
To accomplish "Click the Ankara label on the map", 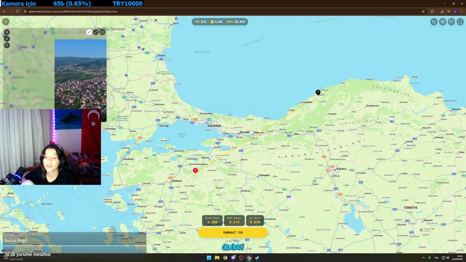I will (341, 169).
